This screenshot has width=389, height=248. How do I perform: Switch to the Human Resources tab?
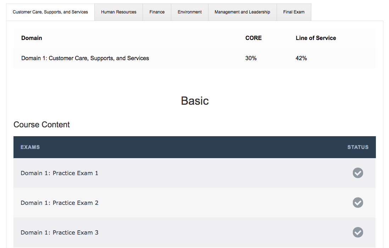118,12
